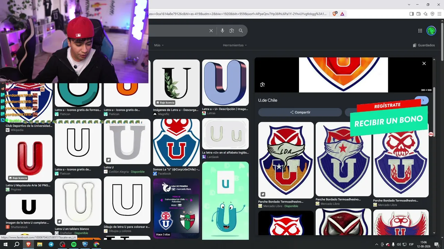
Task: Go to next image with blue arrow
Action: tap(423, 100)
